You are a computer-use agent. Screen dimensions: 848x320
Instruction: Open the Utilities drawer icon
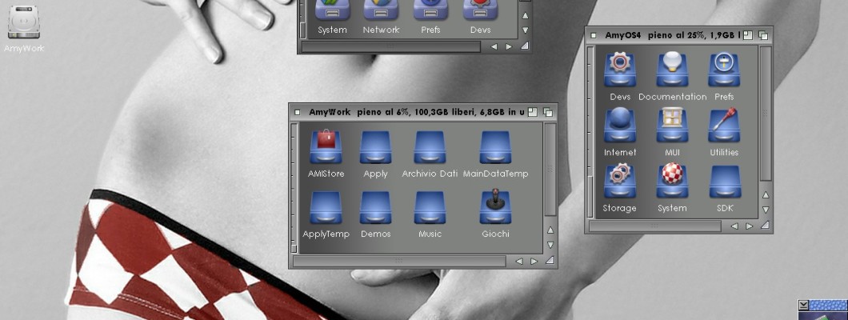tap(723, 126)
